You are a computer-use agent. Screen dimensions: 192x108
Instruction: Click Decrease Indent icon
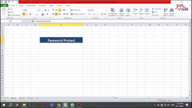(x=64, y=14)
